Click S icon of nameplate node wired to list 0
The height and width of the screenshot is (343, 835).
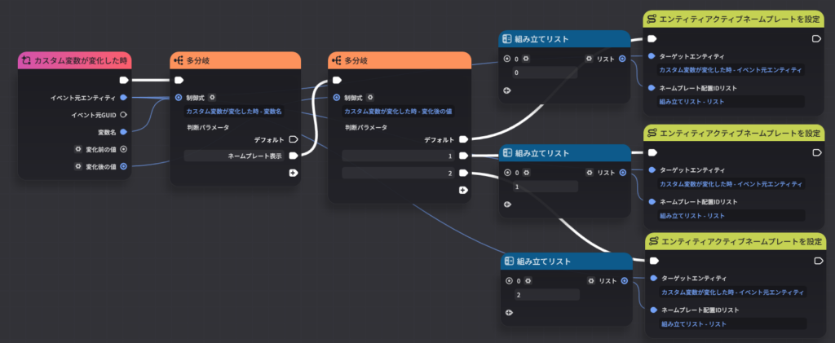(652, 20)
